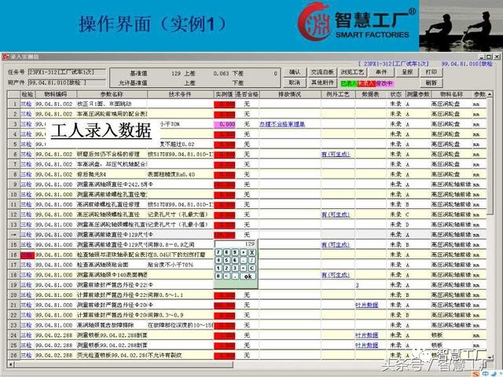Click the backspace < key on the keypad
The width and height of the screenshot is (503, 377).
226,276
